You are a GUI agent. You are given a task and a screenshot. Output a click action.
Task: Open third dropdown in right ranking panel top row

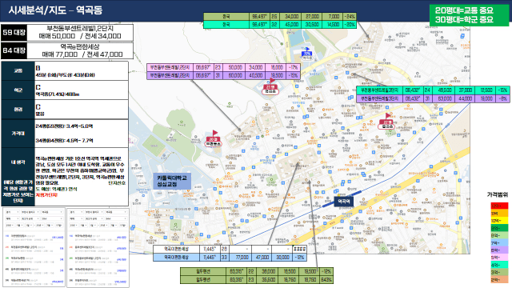tap(116, 212)
